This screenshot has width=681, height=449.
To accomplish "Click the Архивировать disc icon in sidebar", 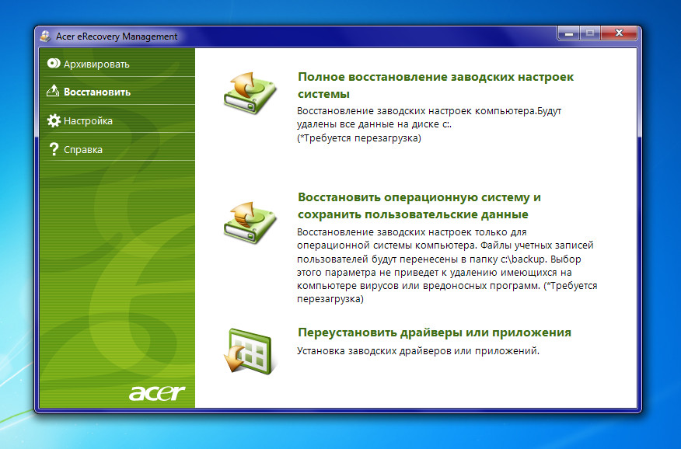I will click(54, 64).
